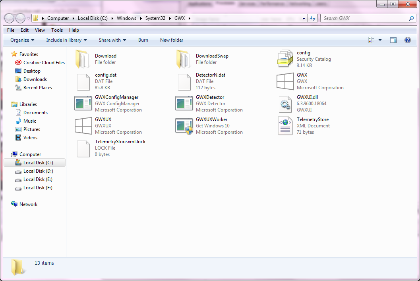Open Creative Cloud Files in Favorites
Screen dimensions: 420x281
pyautogui.click(x=40, y=63)
